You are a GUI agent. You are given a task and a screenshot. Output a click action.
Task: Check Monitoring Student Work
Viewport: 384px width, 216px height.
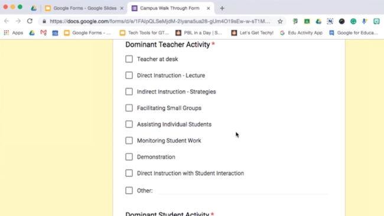point(129,140)
